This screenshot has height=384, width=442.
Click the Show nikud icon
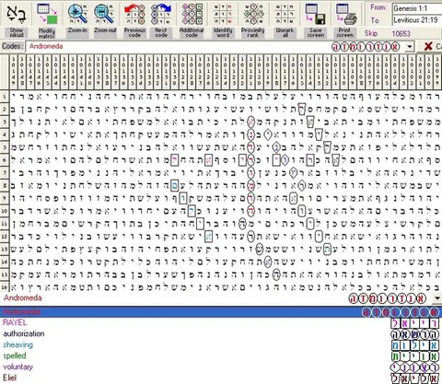click(17, 14)
